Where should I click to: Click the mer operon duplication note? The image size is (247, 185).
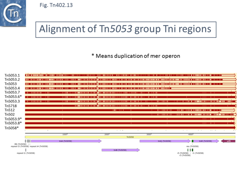[x=135, y=55]
